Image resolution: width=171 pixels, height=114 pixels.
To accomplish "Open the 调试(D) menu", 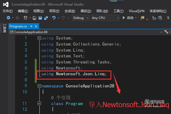I will pos(86,11).
